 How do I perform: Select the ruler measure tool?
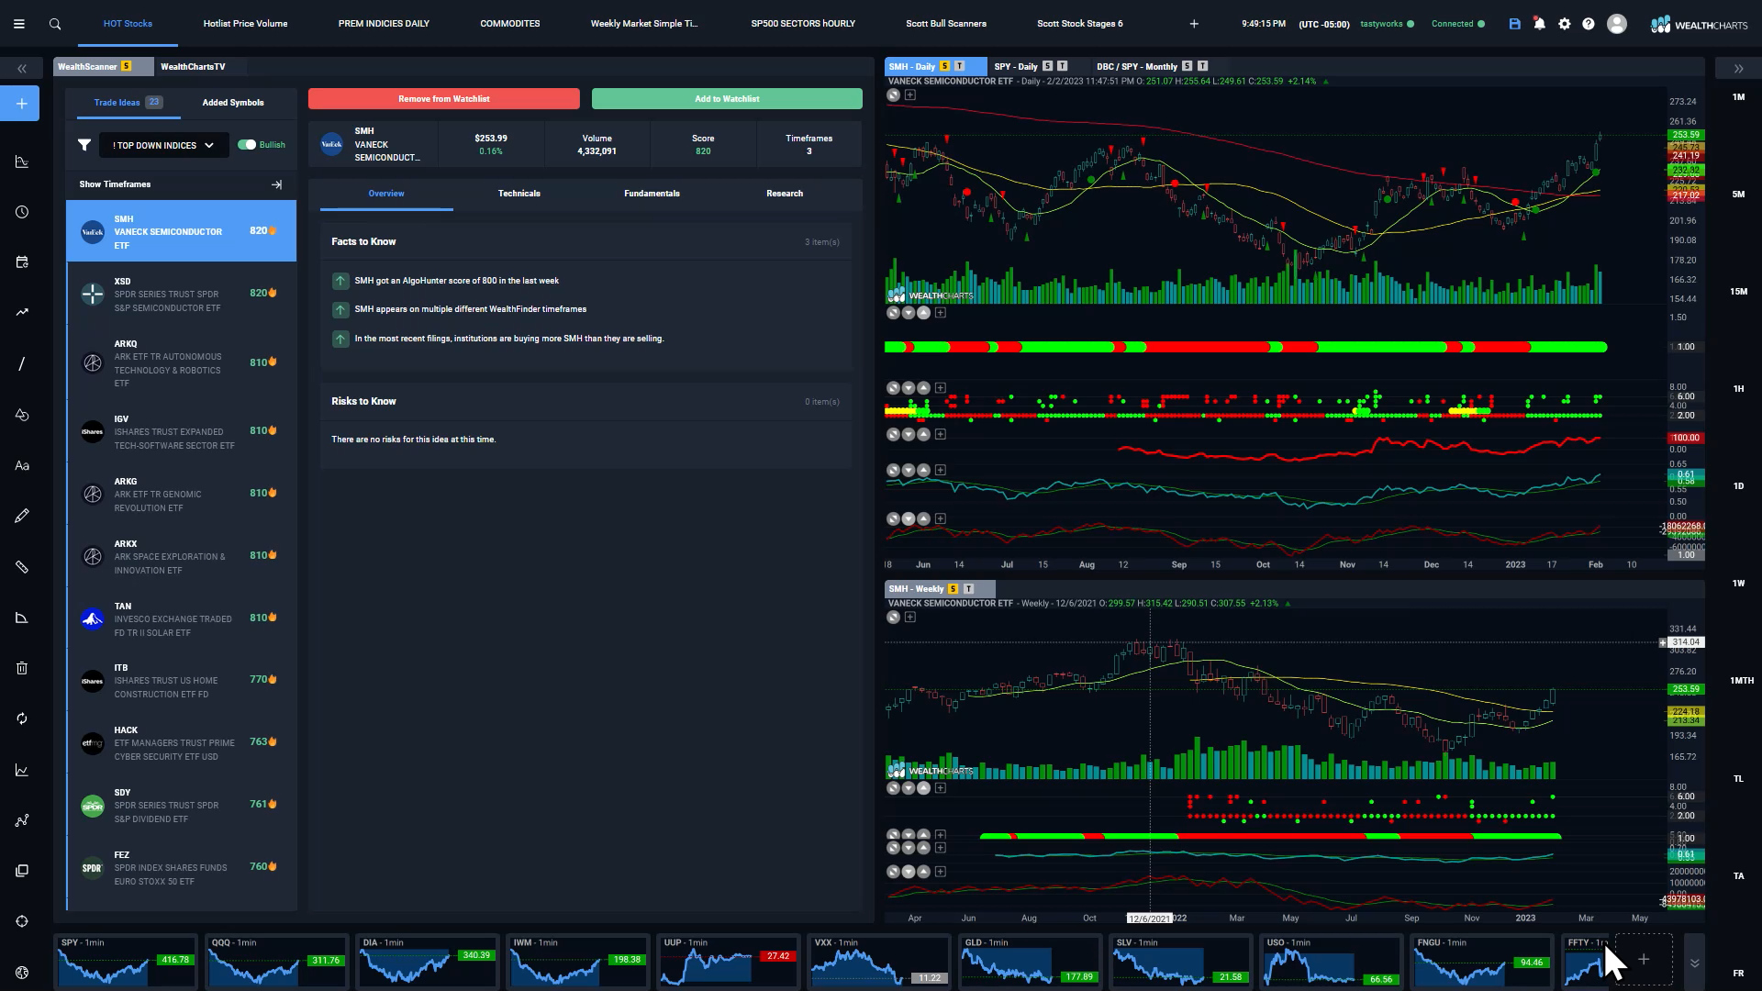22,567
